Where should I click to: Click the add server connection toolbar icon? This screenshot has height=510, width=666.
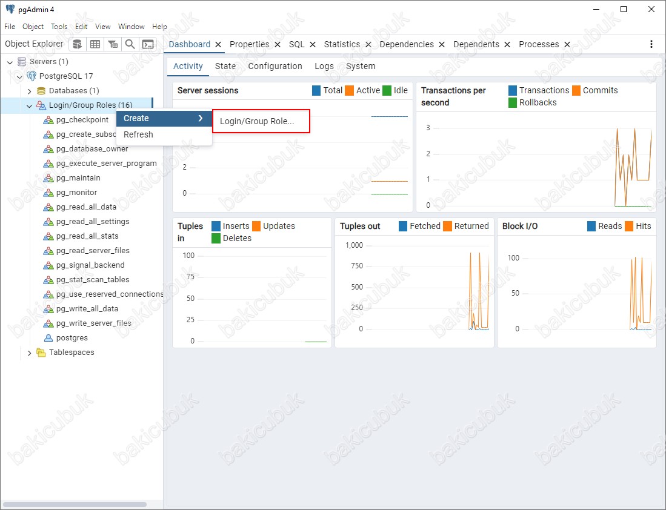(78, 44)
